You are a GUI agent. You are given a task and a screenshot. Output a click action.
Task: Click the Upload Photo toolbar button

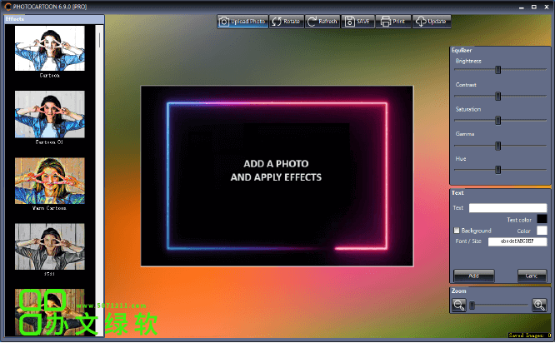242,22
